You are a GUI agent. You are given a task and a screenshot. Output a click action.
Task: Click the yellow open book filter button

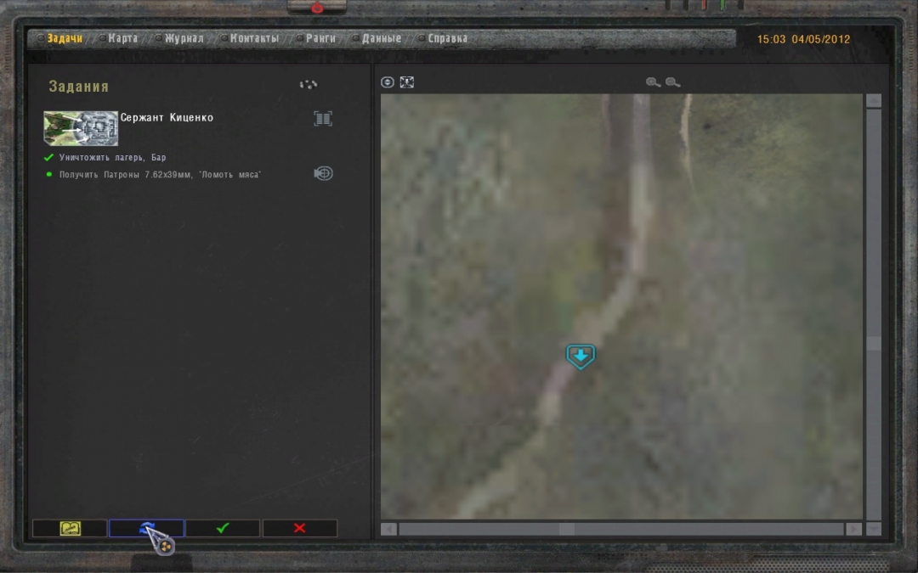(70, 529)
